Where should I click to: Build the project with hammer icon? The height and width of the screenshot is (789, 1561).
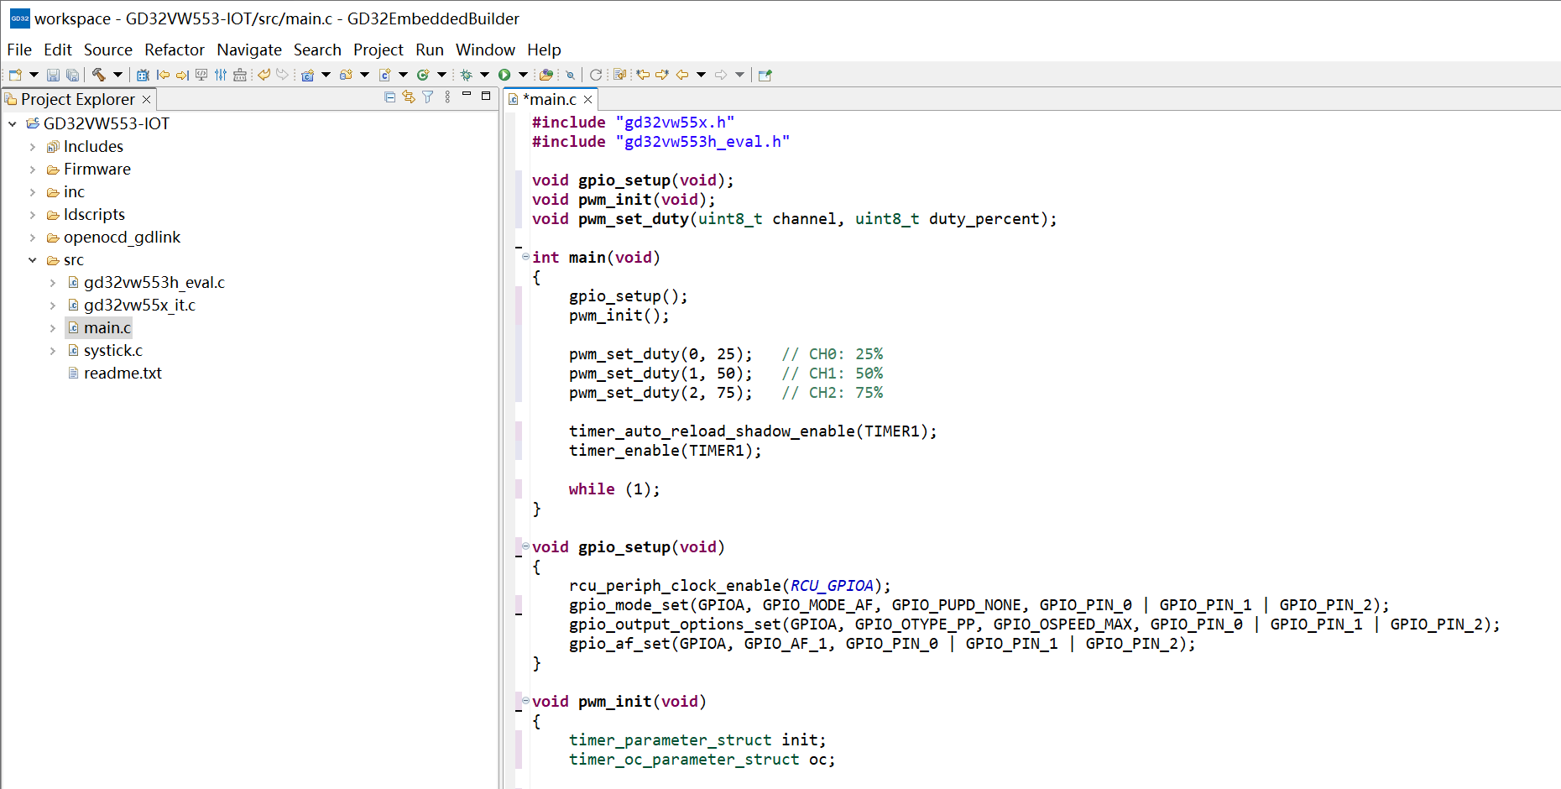98,75
